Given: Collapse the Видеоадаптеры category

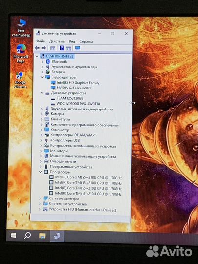Looking at the screenshot, I should click(42, 77).
